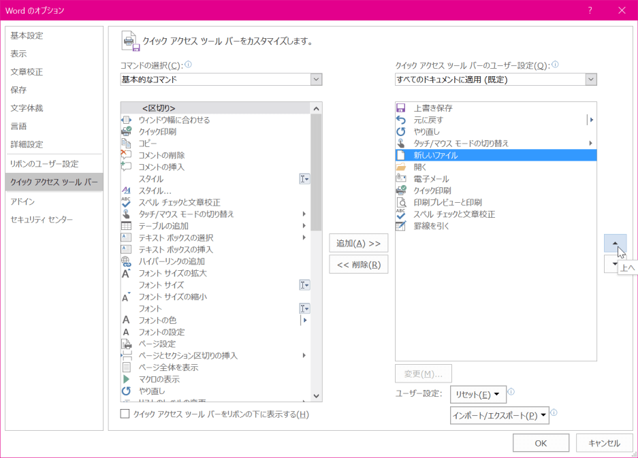Switch to 表示 options category
638x458 pixels.
coord(54,54)
